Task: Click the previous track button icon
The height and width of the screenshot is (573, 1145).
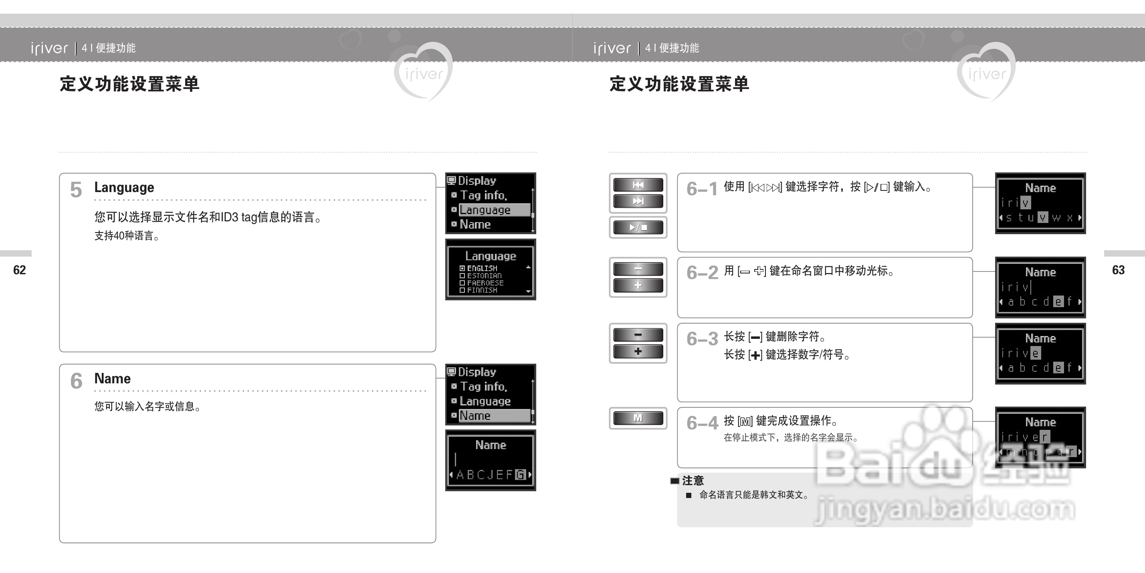Action: tap(638, 185)
